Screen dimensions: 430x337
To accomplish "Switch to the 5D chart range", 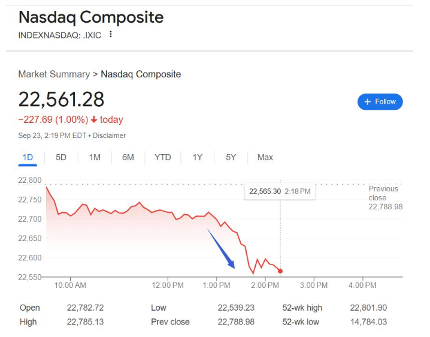I will click(61, 157).
